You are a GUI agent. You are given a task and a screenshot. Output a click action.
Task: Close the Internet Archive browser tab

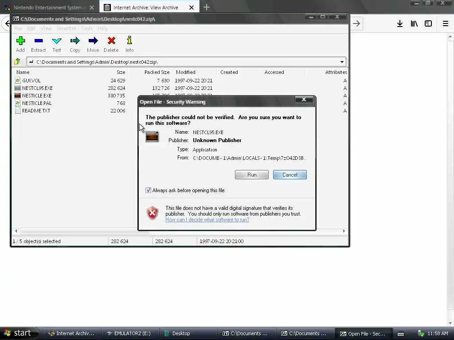[192, 8]
